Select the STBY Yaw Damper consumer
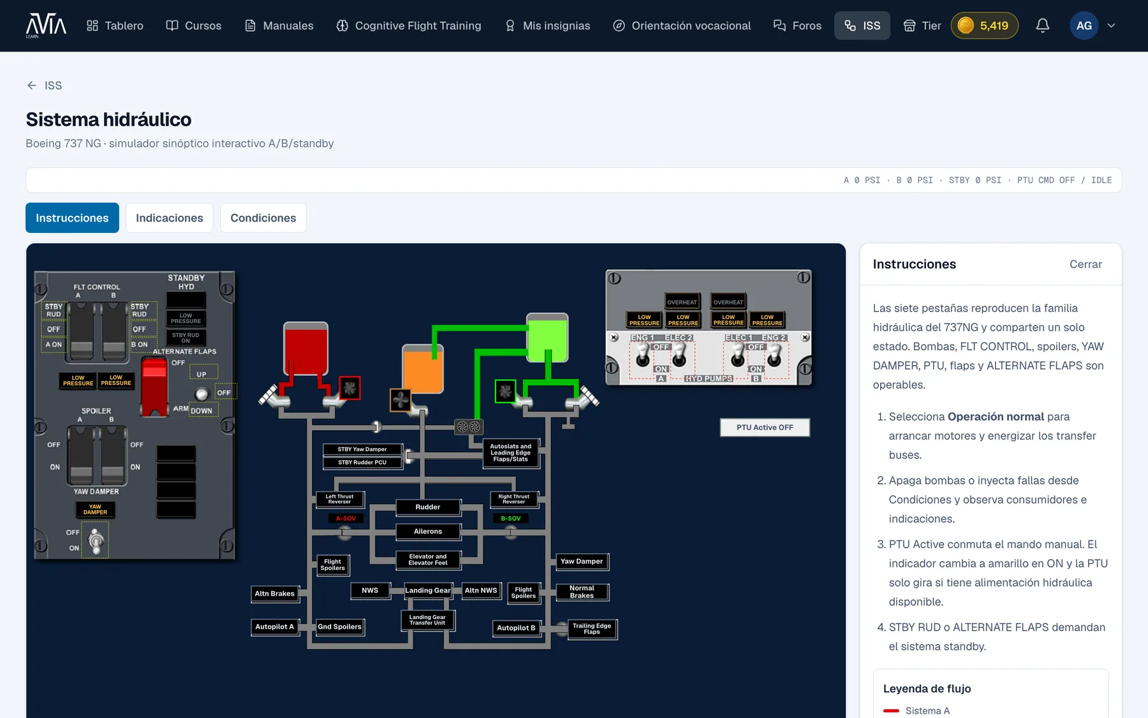1148x718 pixels. 362,449
